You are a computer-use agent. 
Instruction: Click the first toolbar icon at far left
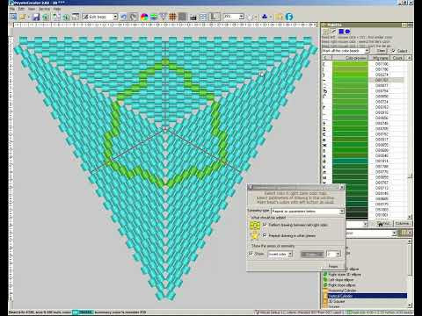click(13, 17)
